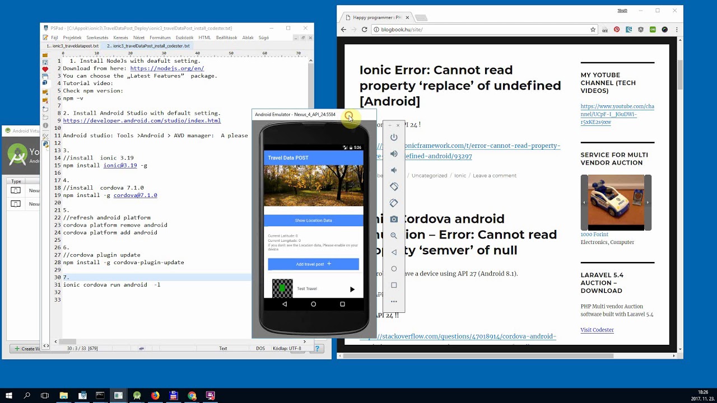Emulator toolbar Overview square icon
Viewport: 717px width, 403px height.
394,285
